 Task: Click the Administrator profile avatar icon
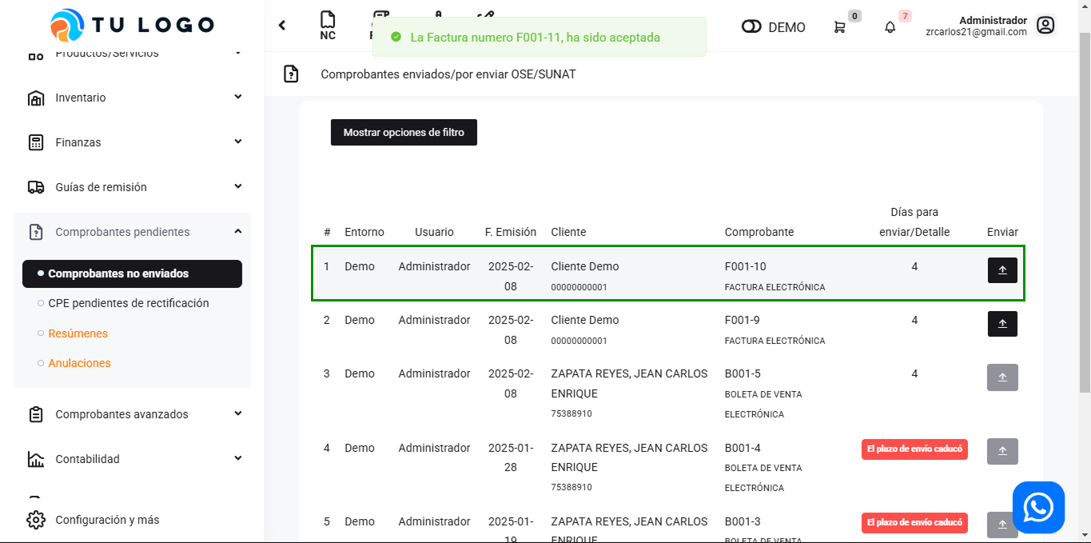coord(1045,26)
